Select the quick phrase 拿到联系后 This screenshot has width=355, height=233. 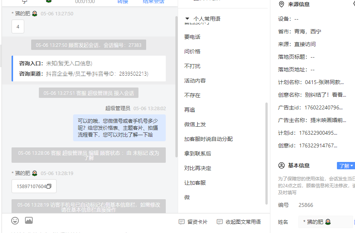198,154
